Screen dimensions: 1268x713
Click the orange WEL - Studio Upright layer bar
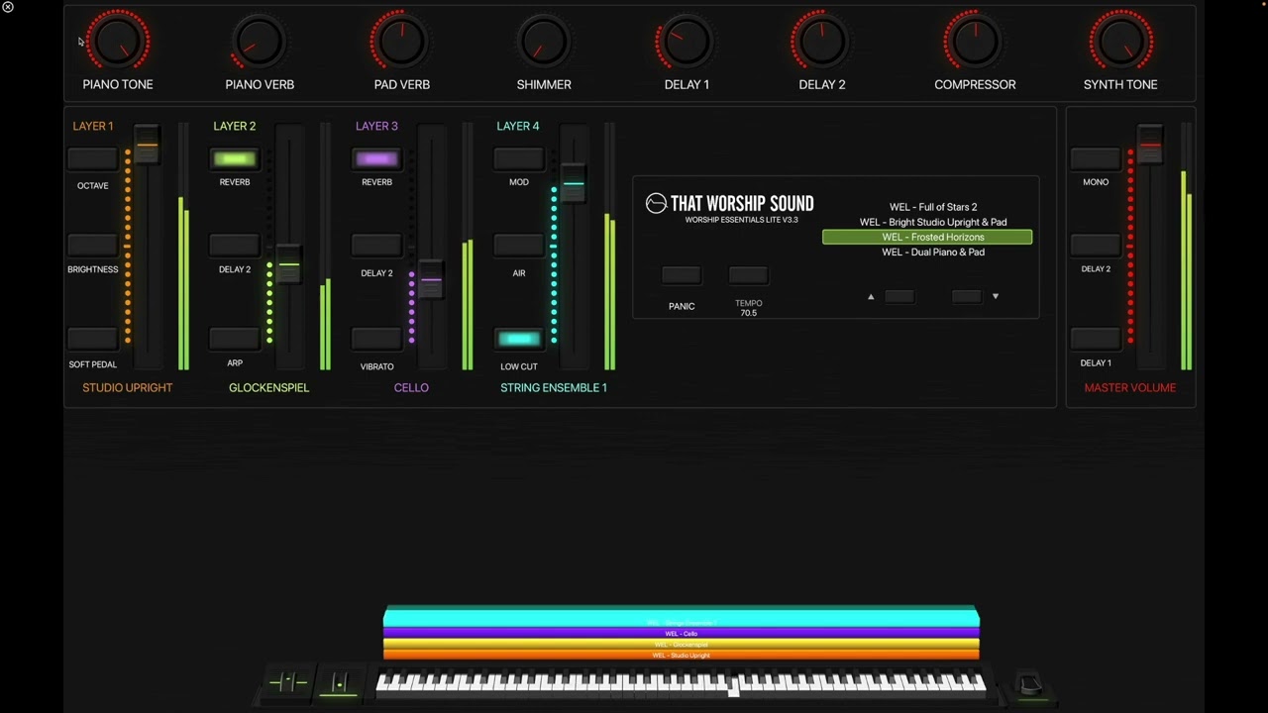[x=682, y=656]
